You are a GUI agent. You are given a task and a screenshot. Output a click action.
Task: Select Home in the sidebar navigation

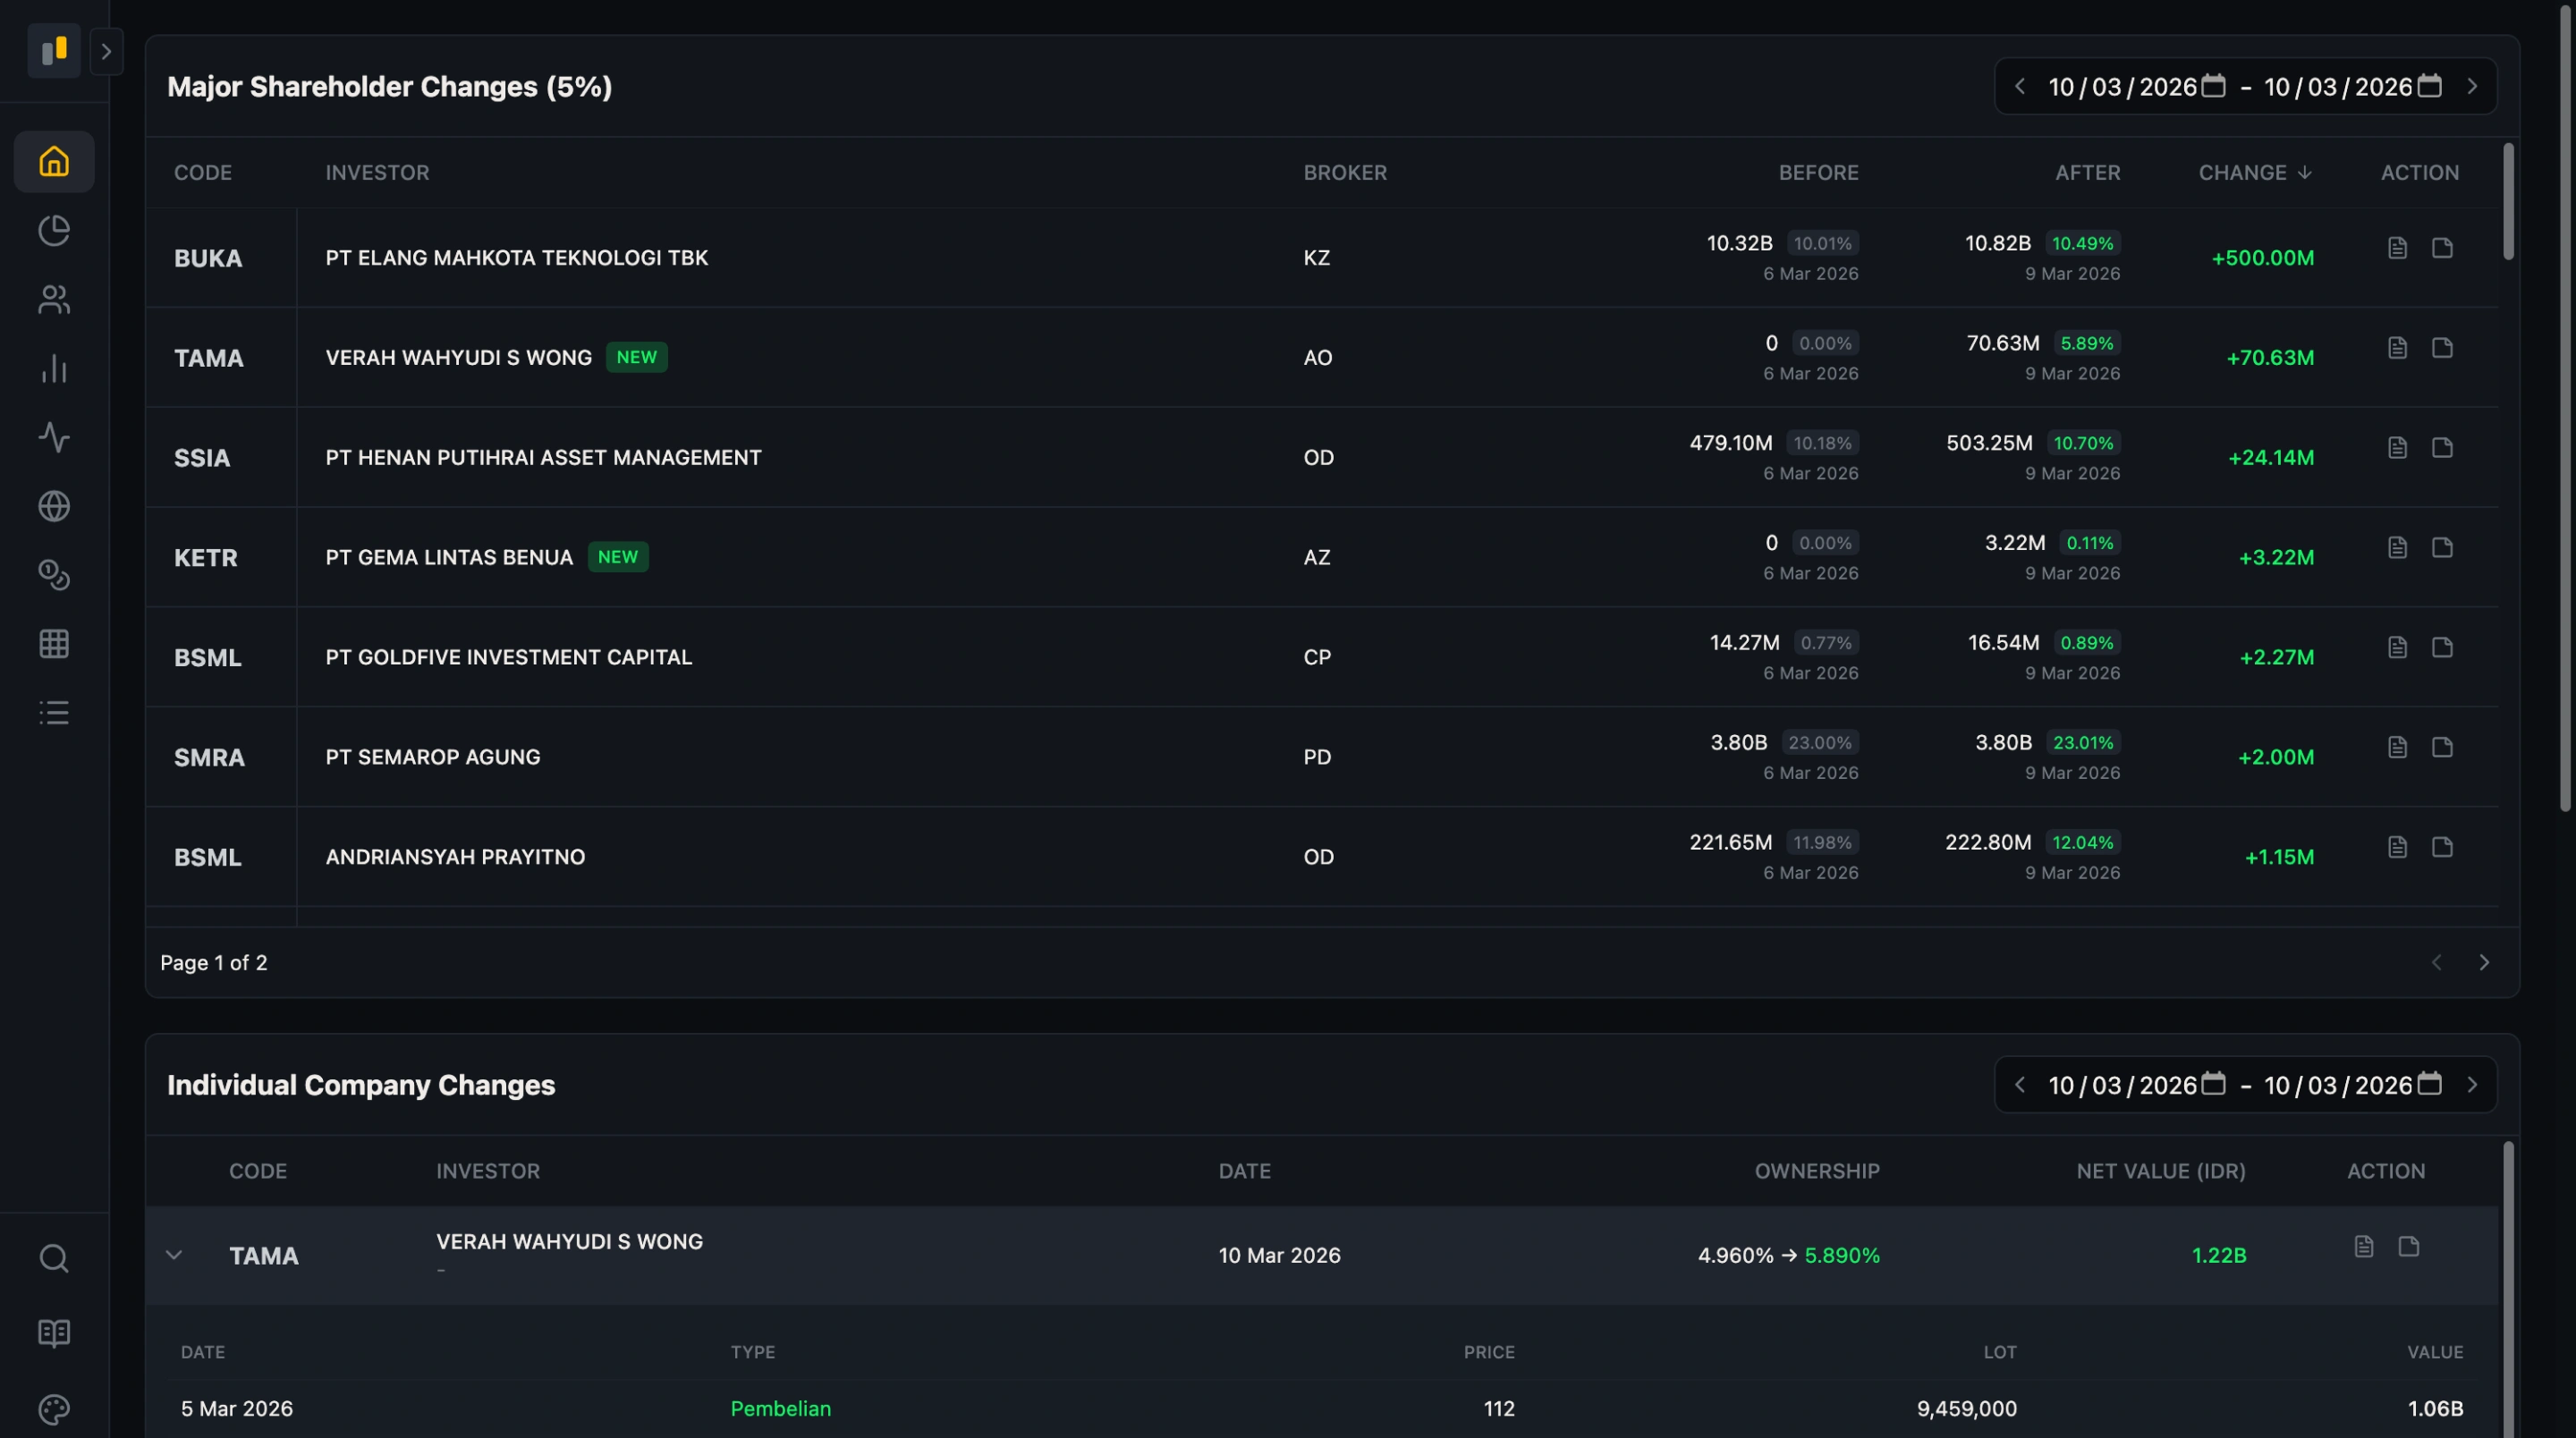pos(53,161)
